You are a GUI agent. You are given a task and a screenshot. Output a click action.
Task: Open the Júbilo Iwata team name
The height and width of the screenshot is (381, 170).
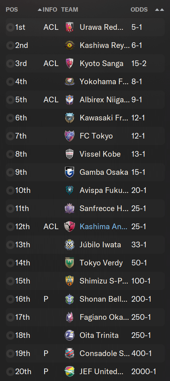(x=100, y=244)
